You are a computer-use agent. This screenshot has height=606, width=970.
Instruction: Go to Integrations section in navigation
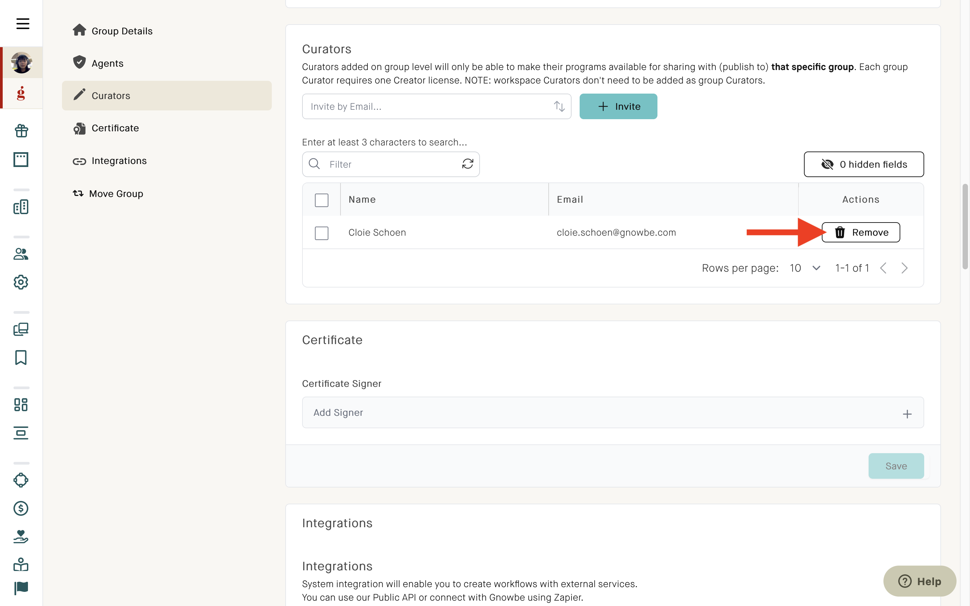click(167, 161)
